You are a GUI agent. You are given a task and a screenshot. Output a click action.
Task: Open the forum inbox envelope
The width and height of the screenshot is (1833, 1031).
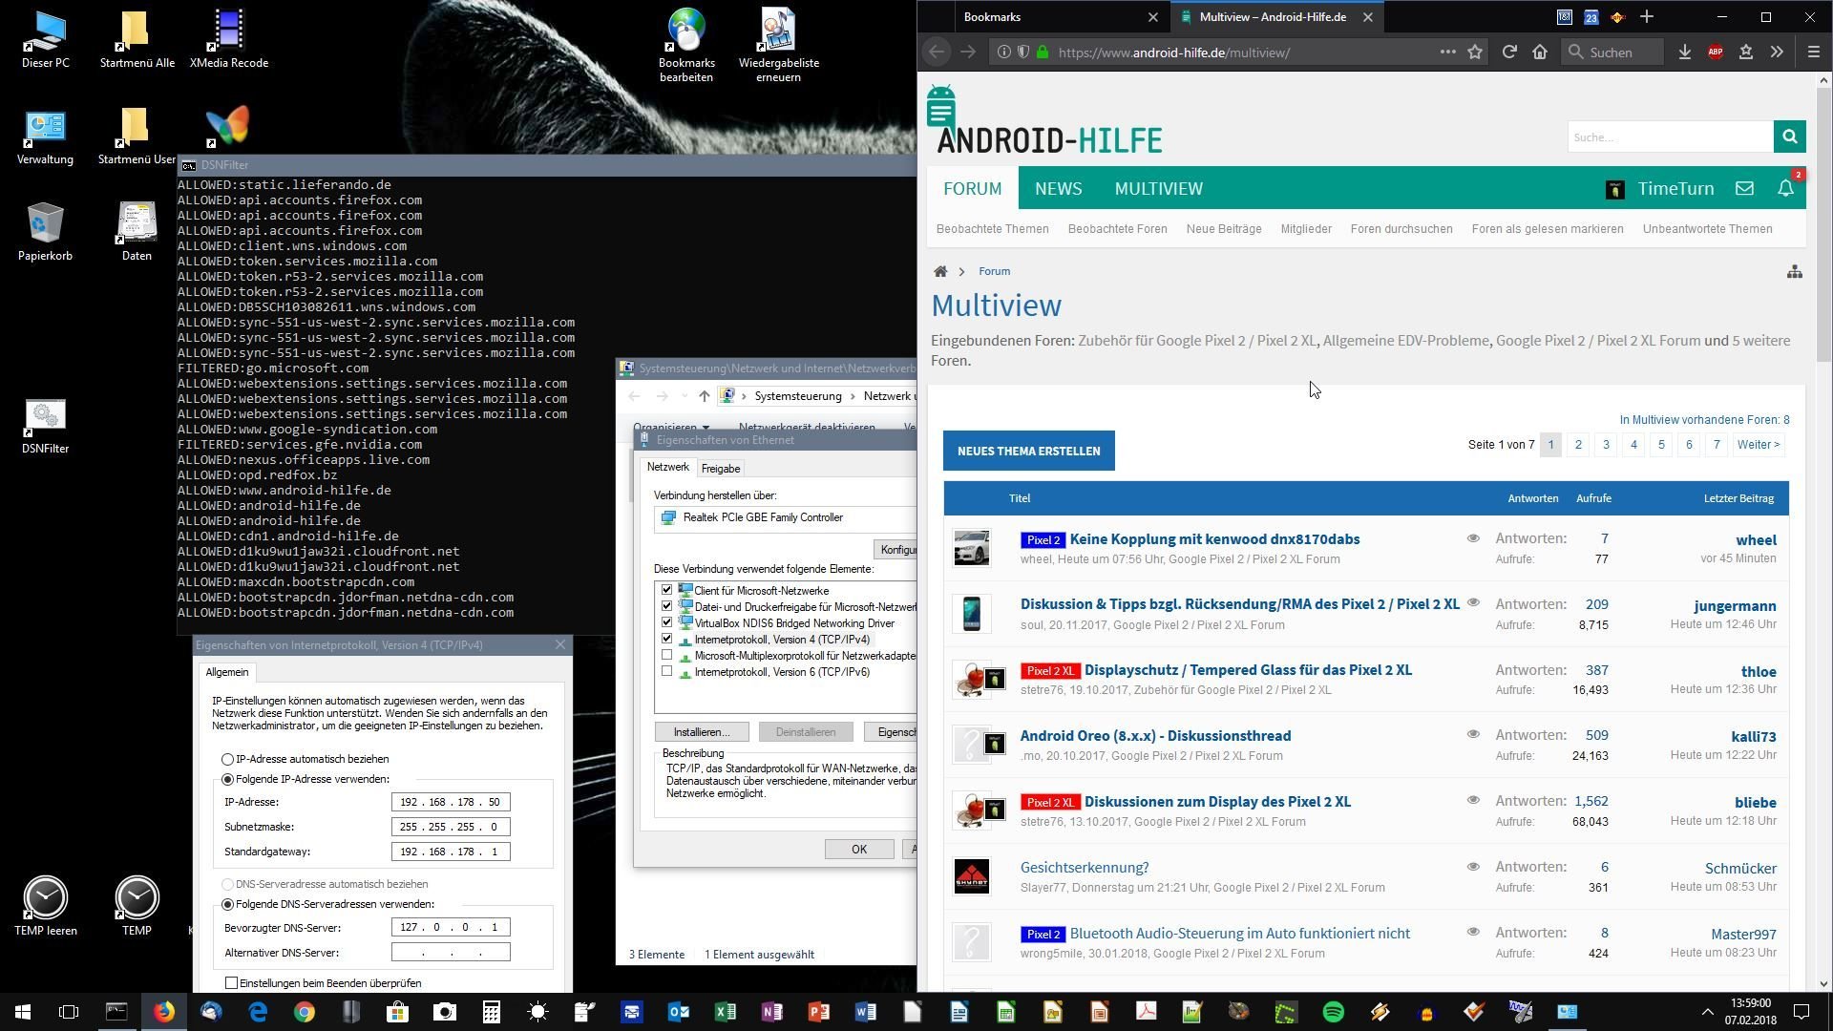(1744, 188)
